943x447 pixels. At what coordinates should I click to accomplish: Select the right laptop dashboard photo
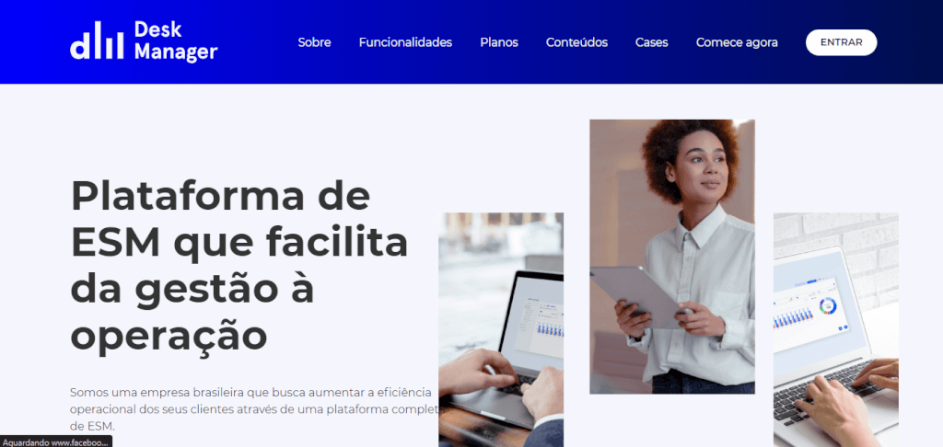click(x=836, y=329)
